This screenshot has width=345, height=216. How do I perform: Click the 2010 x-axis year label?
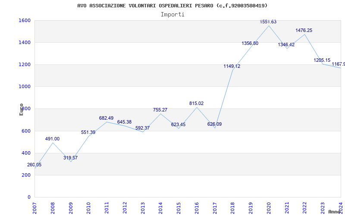[x=89, y=208]
